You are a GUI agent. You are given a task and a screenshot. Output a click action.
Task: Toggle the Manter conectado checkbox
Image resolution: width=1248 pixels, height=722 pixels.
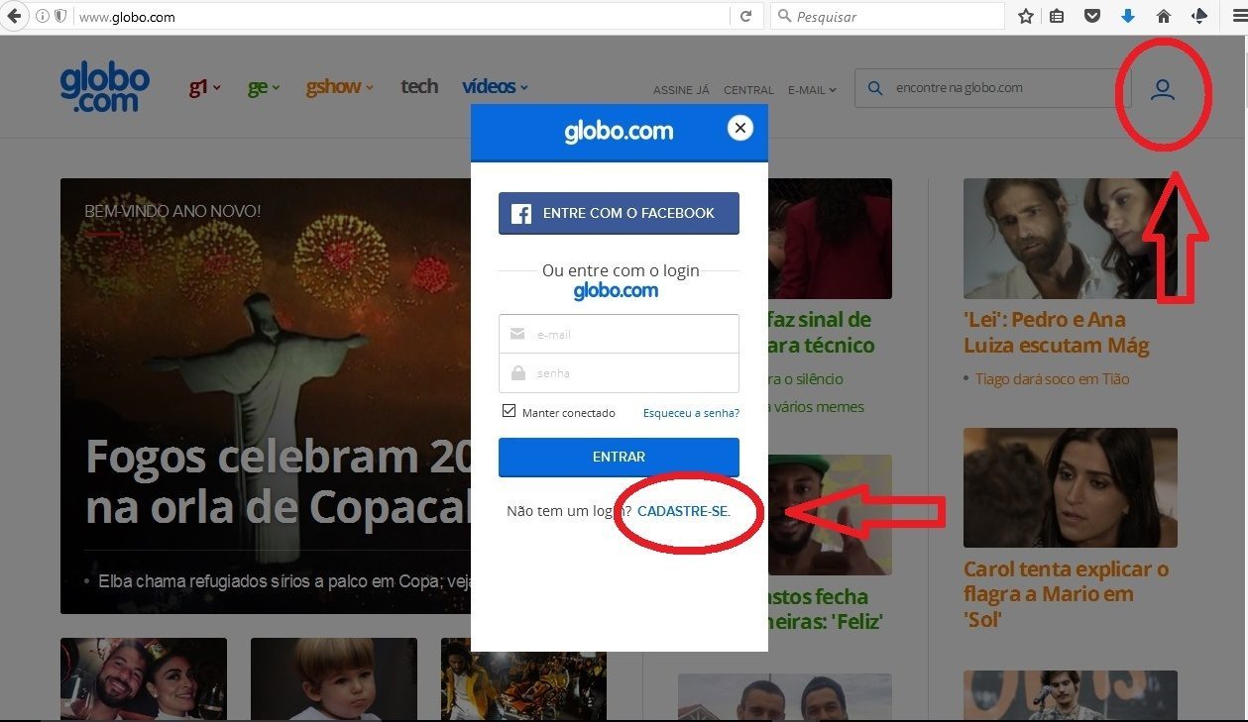(510, 411)
